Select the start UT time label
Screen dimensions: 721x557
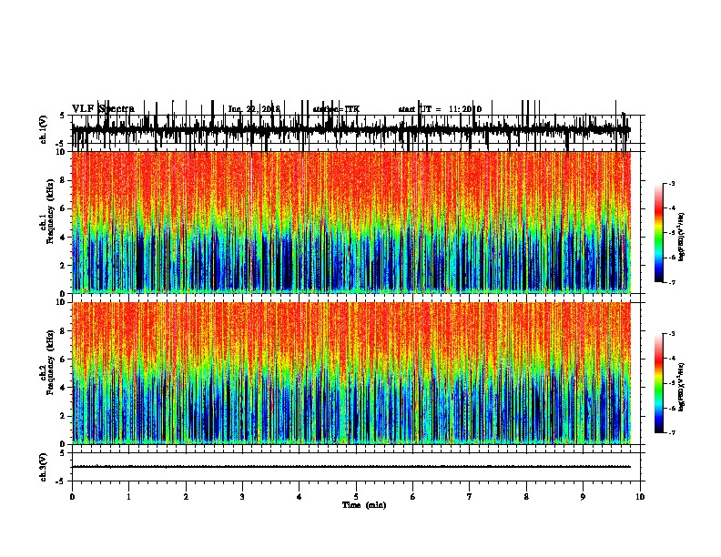click(440, 109)
